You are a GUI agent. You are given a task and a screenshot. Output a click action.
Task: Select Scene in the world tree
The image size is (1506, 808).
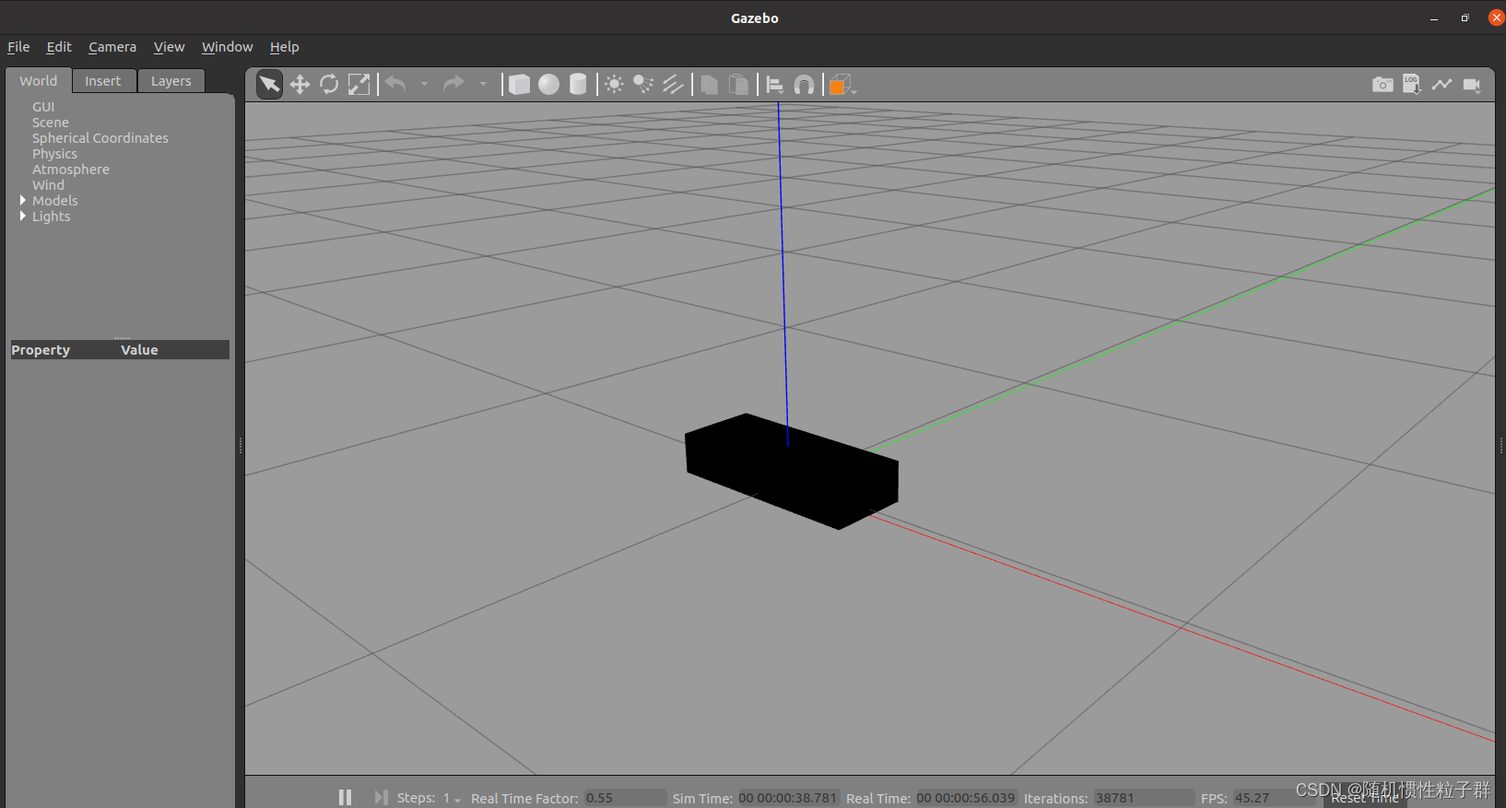click(51, 123)
